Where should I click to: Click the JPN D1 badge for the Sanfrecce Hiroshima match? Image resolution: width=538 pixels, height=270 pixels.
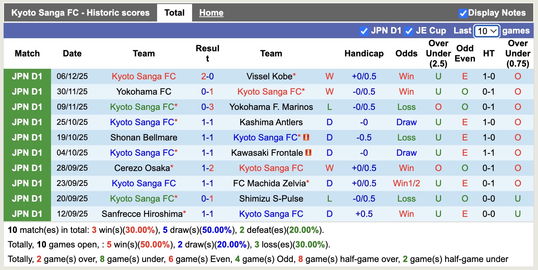27,214
